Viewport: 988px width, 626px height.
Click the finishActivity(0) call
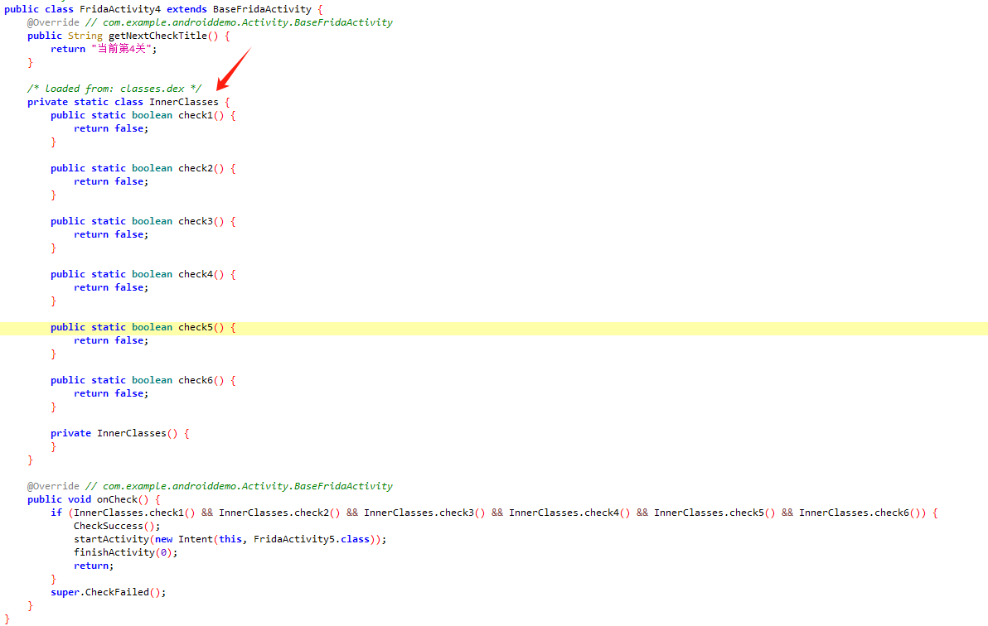point(123,552)
